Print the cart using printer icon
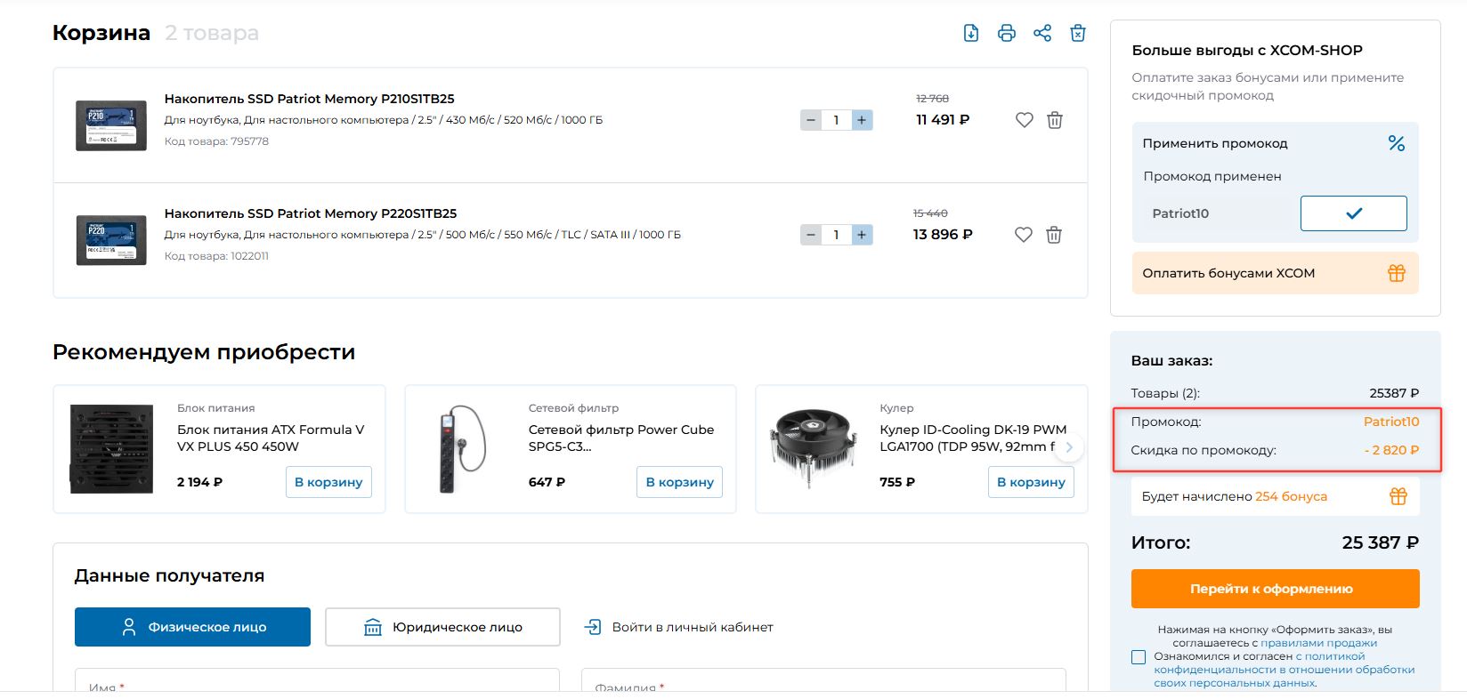The width and height of the screenshot is (1467, 699). [x=1007, y=33]
